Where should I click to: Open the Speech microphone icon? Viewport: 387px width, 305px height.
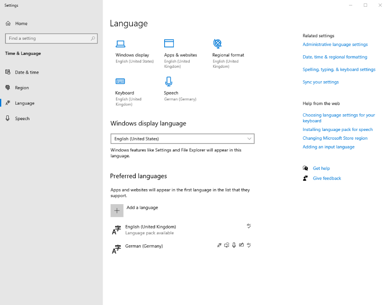coord(169,81)
